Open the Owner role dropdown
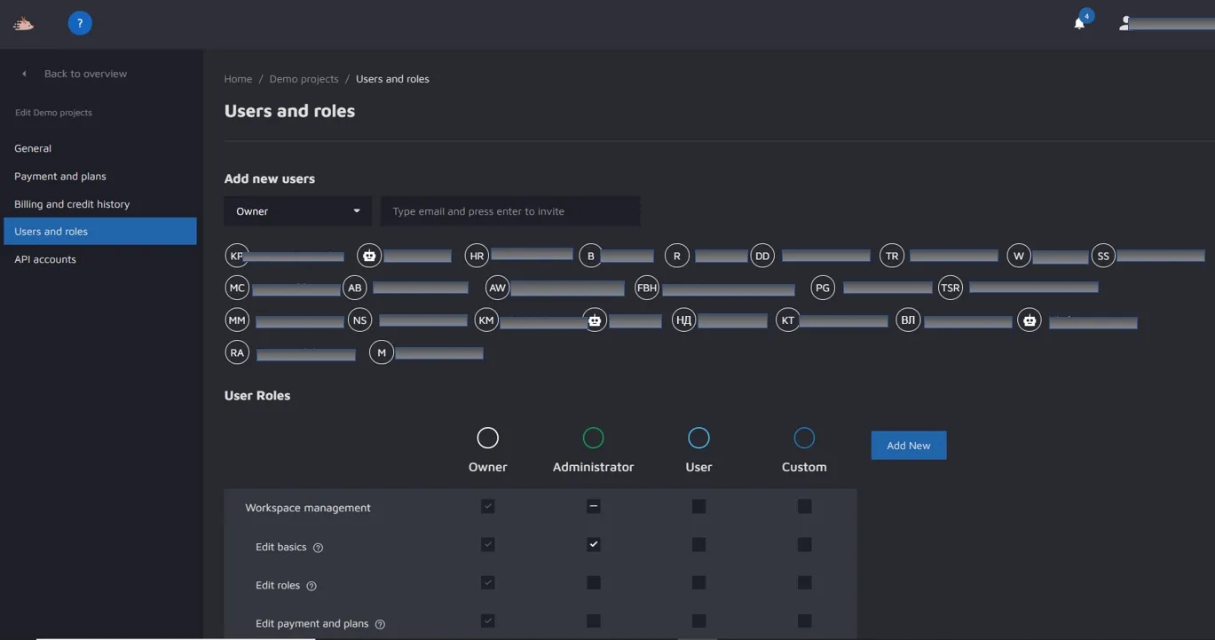This screenshot has height=640, width=1215. [297, 211]
